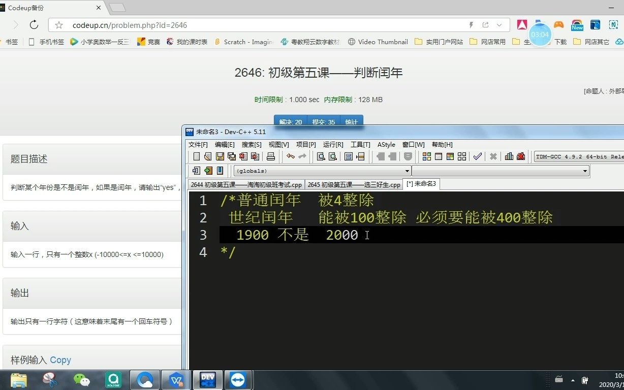Abort compilation with the red X icon
Viewport: 624px width, 390px height.
(493, 156)
